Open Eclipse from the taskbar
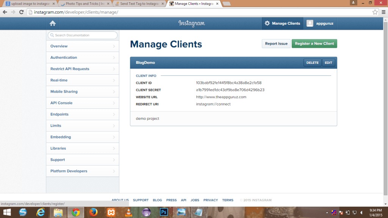The height and width of the screenshot is (218, 388). coord(146,212)
